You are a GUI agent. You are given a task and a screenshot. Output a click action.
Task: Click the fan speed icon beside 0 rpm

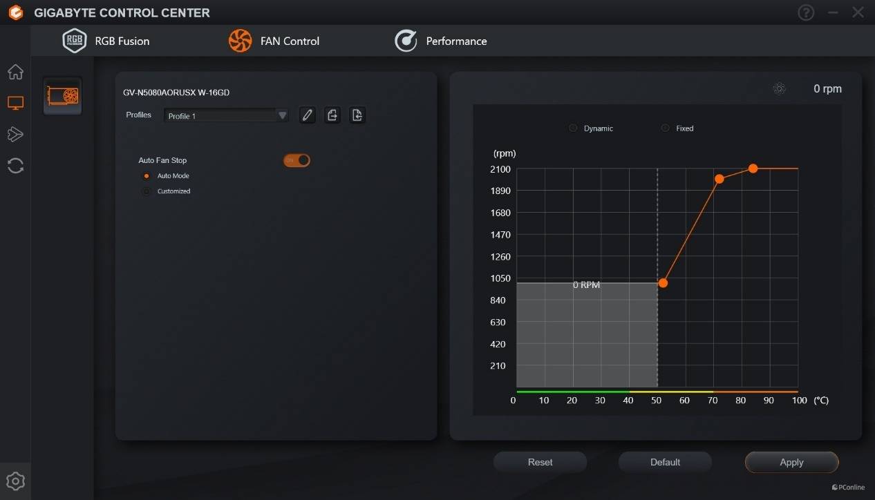click(780, 88)
